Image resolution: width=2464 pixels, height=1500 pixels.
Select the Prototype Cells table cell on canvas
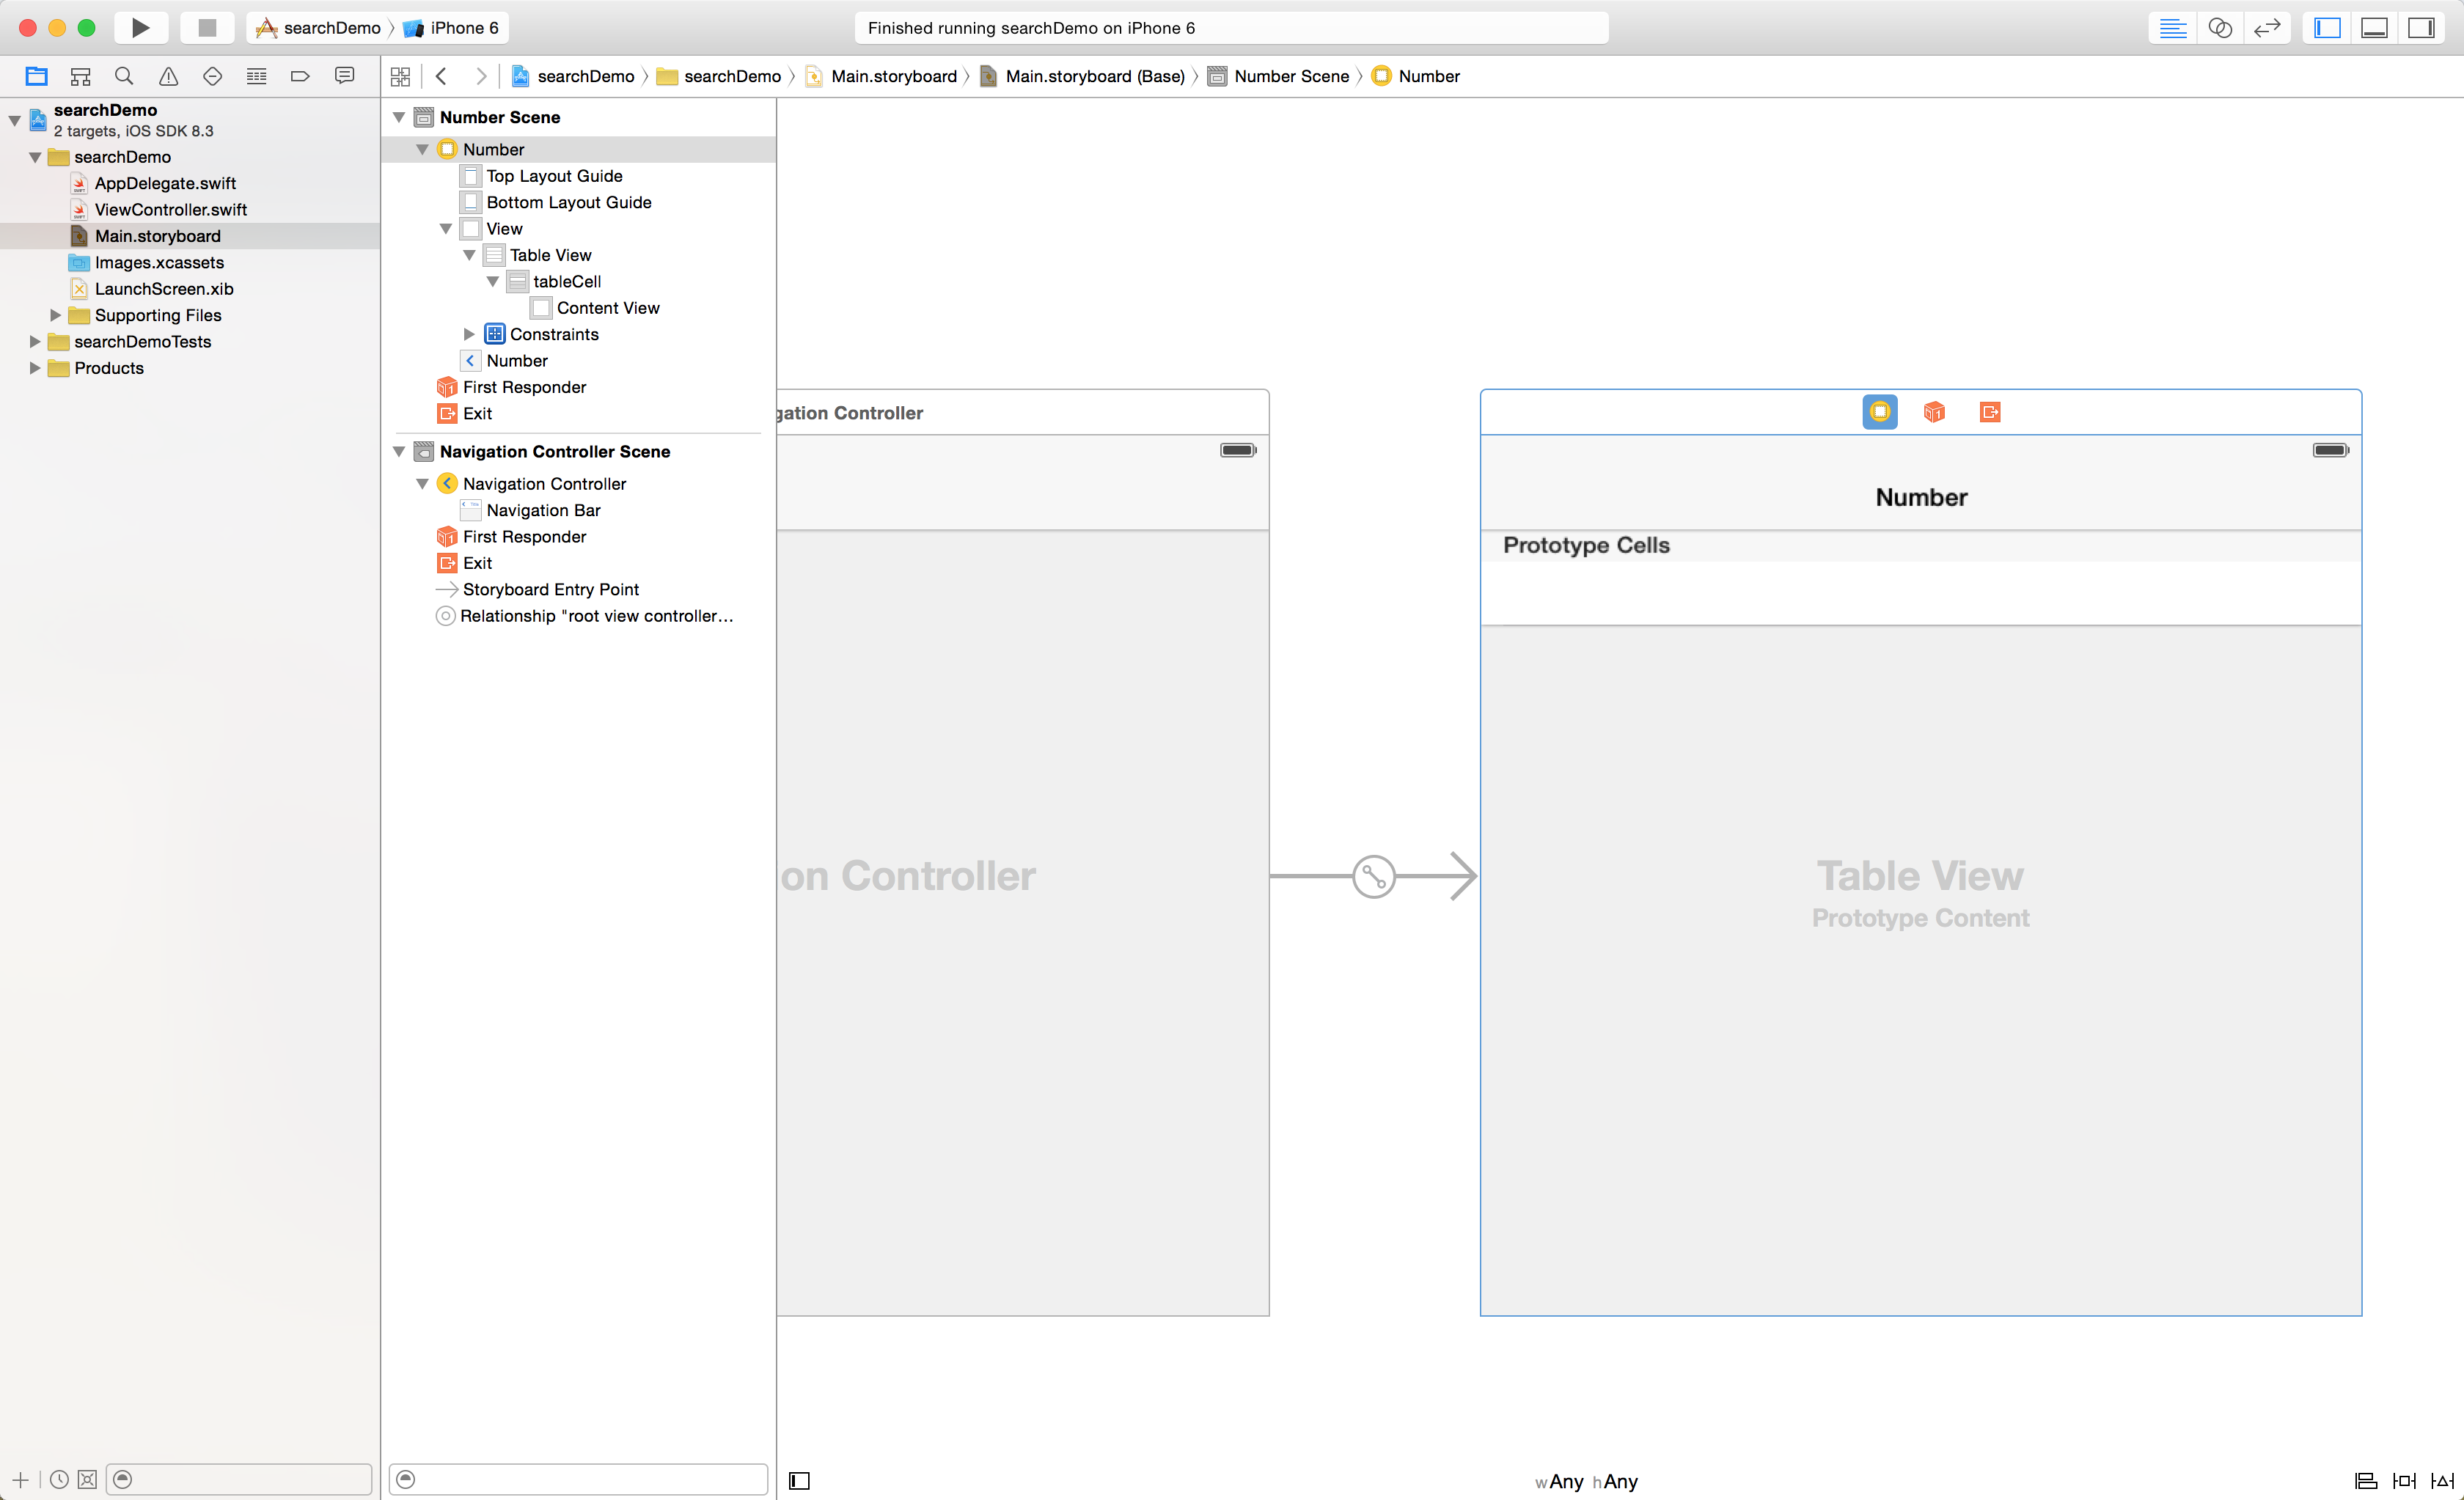click(1921, 593)
